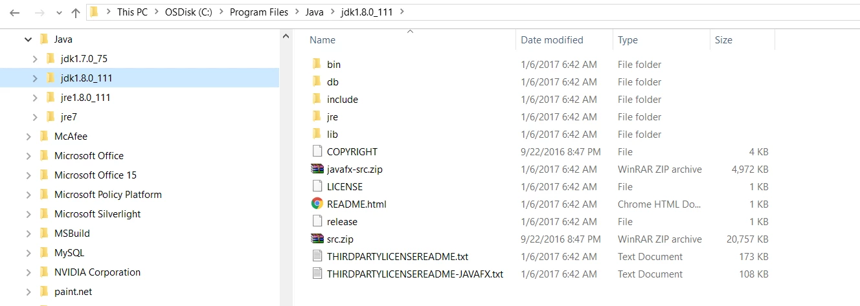Image resolution: width=860 pixels, height=306 pixels.
Task: Click the navigation pane scrollbar up arrow
Action: pyautogui.click(x=286, y=36)
